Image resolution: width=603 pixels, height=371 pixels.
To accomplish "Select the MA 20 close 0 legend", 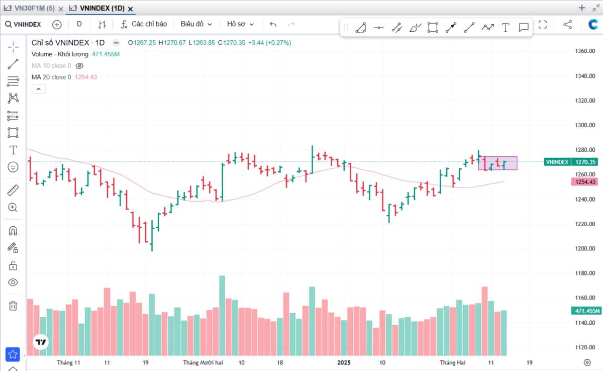I will point(51,77).
